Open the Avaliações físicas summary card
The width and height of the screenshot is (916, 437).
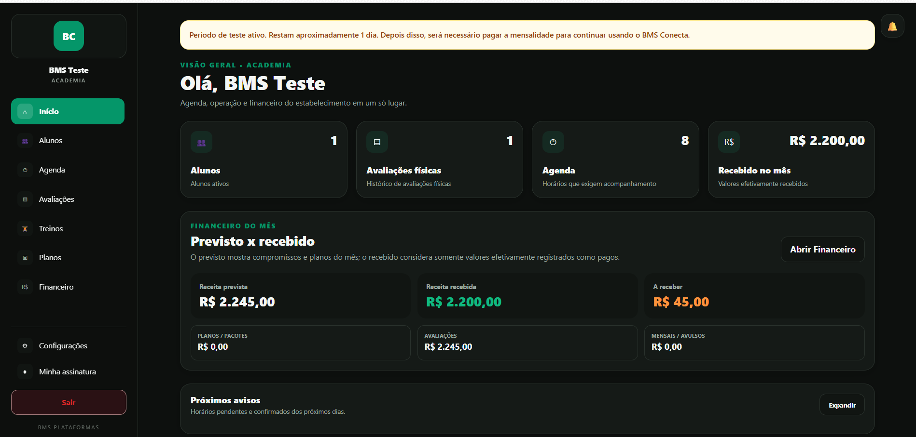[x=440, y=159]
